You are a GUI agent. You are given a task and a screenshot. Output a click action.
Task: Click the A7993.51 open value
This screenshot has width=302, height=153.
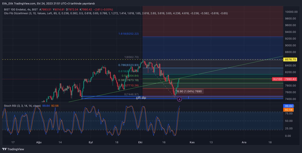coord(46,9)
